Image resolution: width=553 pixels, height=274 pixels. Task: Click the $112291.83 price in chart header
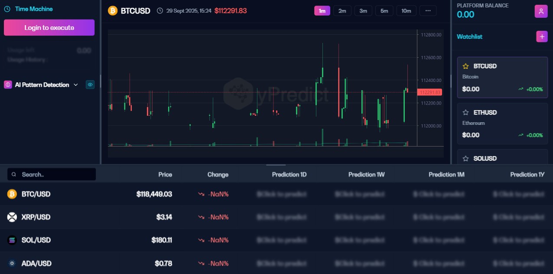point(231,11)
